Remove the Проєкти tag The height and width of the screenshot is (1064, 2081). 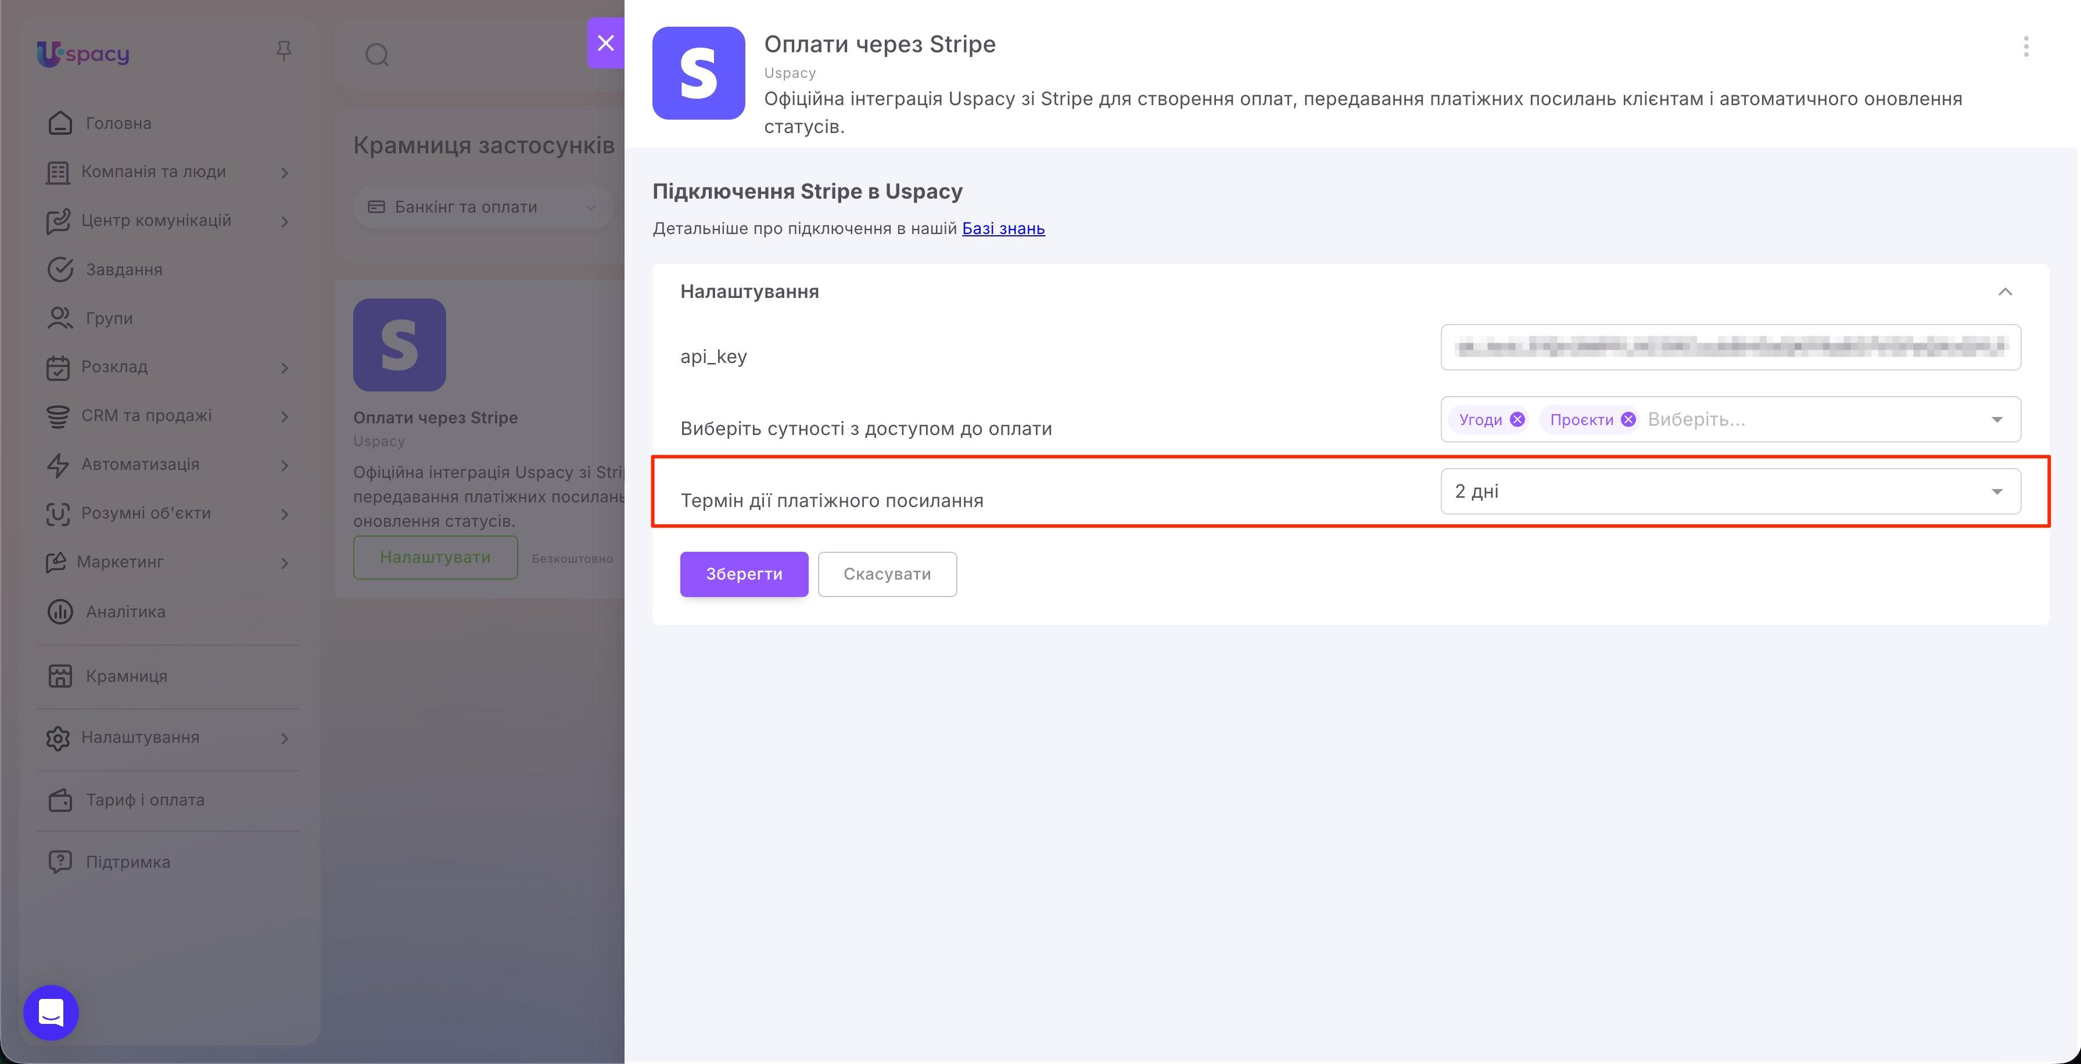tap(1628, 419)
